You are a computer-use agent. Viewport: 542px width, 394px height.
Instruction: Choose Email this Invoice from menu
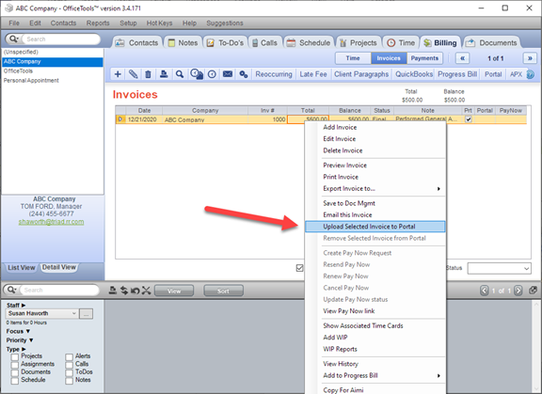(375, 214)
